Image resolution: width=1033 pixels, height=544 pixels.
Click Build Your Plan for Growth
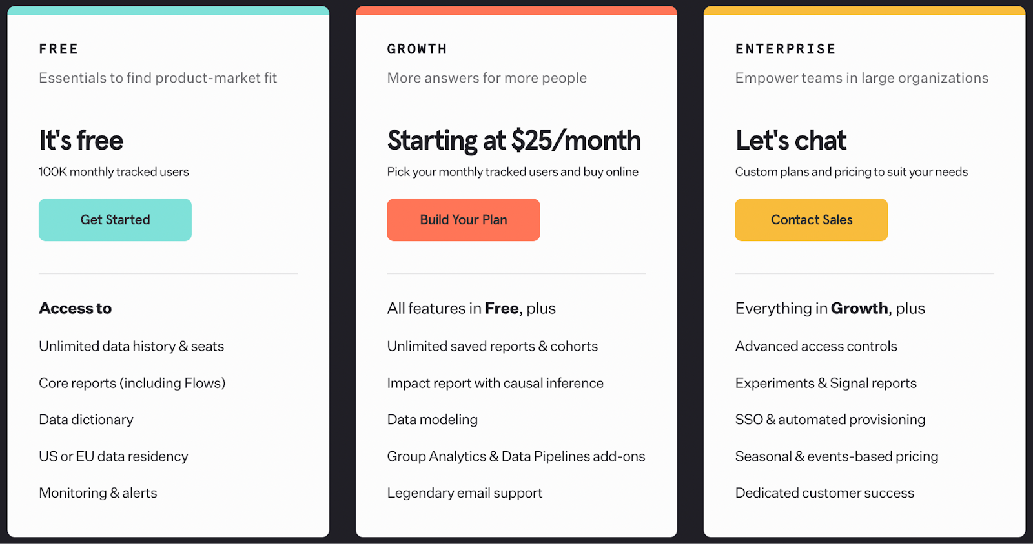click(x=463, y=219)
